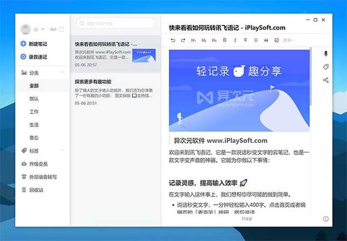Click the paragraph starting 欢迎来到讯飞语记
This screenshot has height=241, width=347.
(239, 156)
